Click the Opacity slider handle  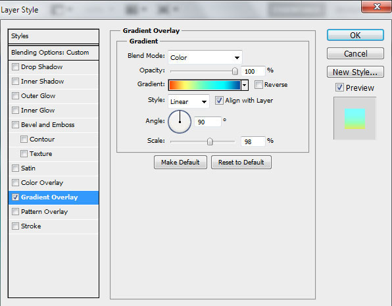235,71
